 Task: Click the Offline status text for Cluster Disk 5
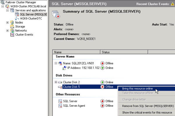click(109, 87)
